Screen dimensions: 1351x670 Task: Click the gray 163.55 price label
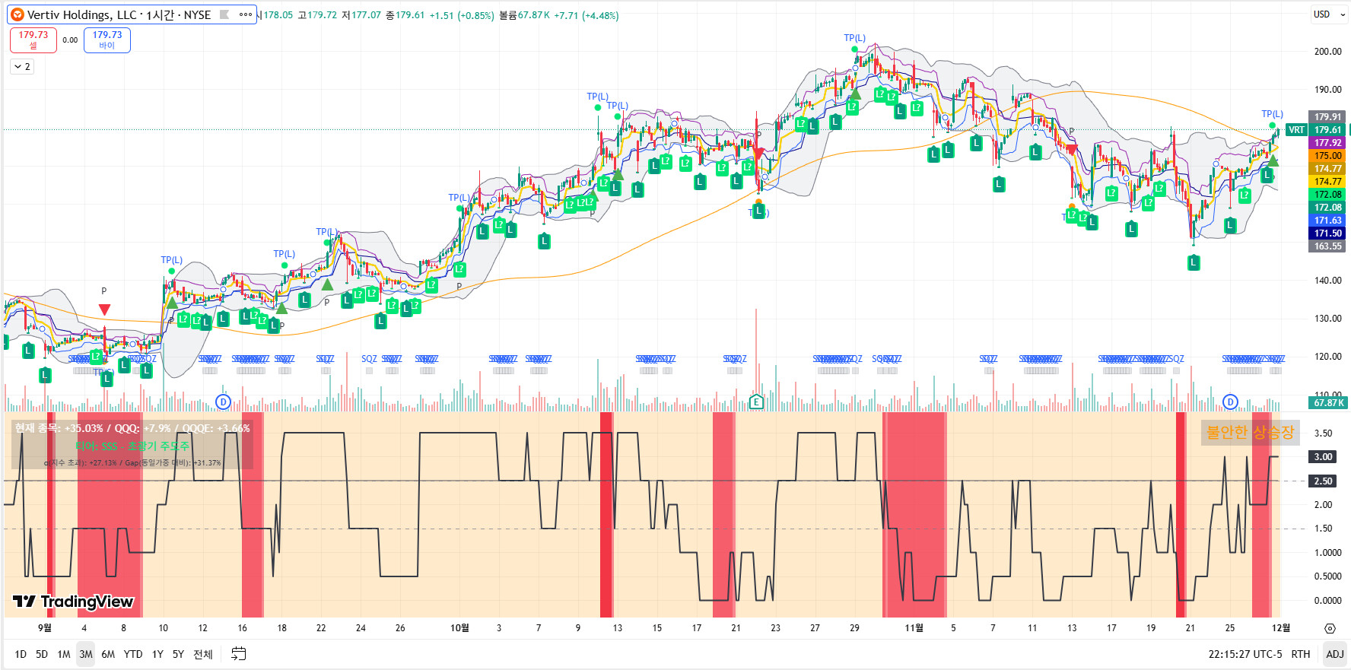[1328, 246]
